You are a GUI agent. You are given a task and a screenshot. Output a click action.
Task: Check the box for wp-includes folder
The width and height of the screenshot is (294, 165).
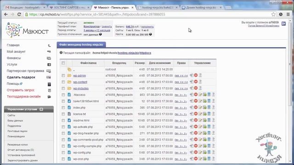click(63, 88)
